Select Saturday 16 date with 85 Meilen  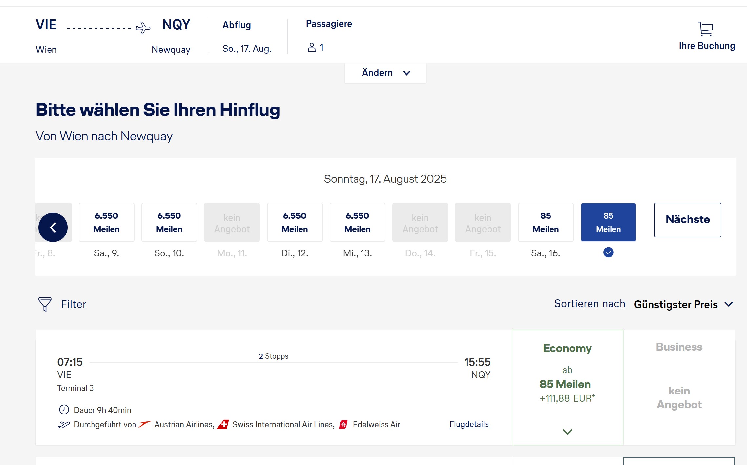546,222
